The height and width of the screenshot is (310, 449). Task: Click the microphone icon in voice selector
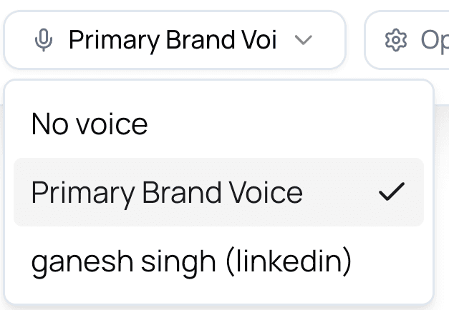(x=44, y=41)
